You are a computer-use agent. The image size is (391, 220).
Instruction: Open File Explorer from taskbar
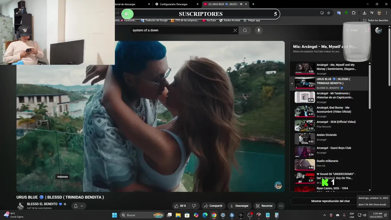[178, 215]
